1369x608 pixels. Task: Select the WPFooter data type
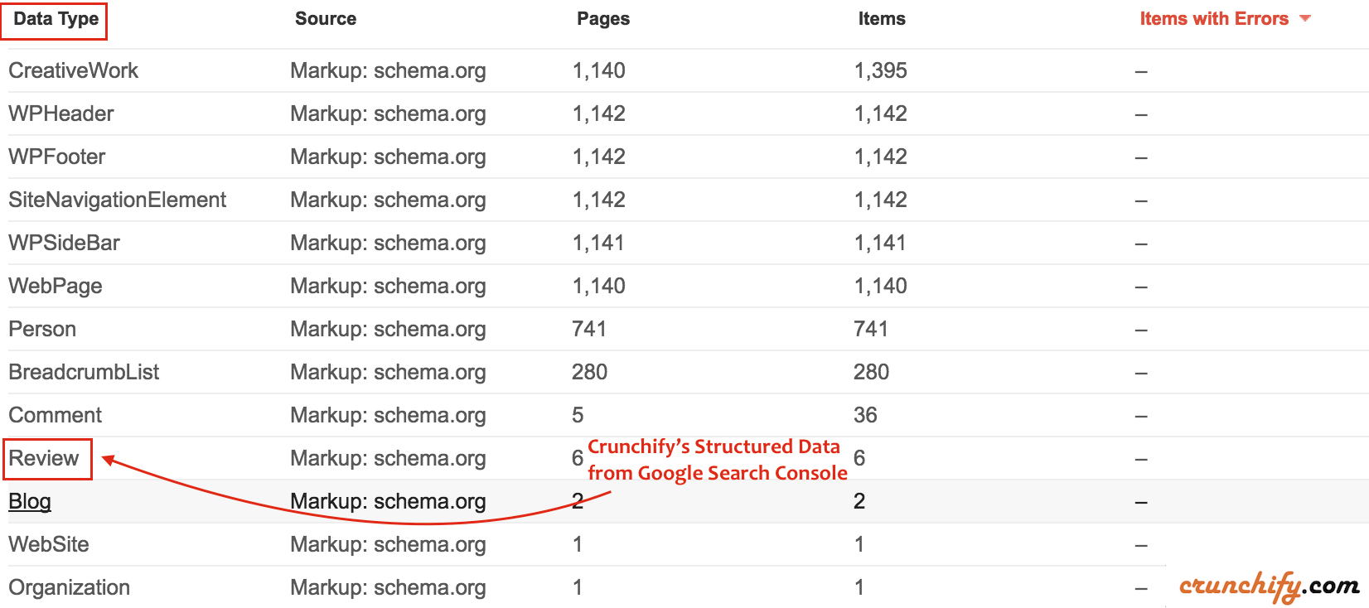[x=57, y=157]
